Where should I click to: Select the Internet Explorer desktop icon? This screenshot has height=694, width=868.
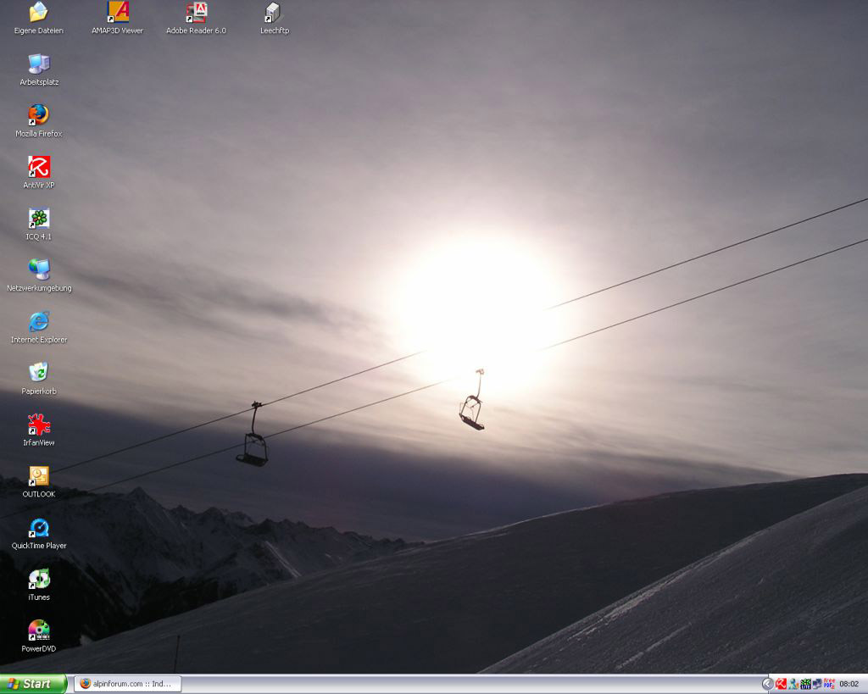(39, 322)
